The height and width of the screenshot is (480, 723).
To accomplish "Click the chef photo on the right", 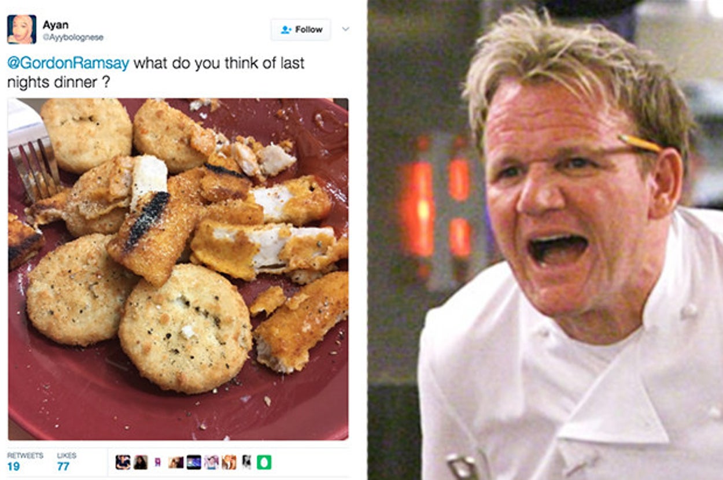I will pos(545,240).
